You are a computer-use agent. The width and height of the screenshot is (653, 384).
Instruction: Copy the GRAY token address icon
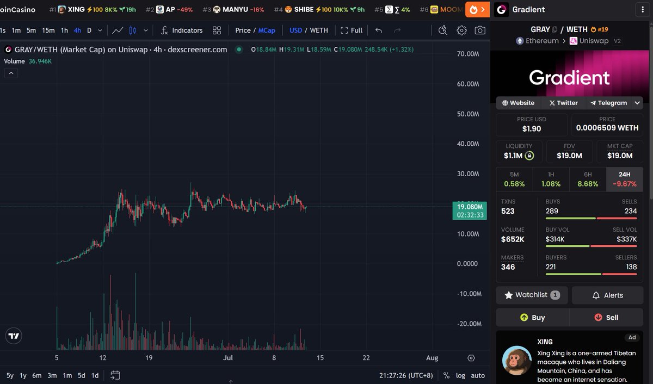[x=555, y=29]
